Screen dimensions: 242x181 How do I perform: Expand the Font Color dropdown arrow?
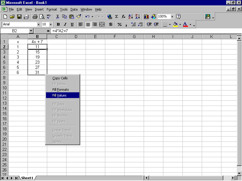coord(191,24)
